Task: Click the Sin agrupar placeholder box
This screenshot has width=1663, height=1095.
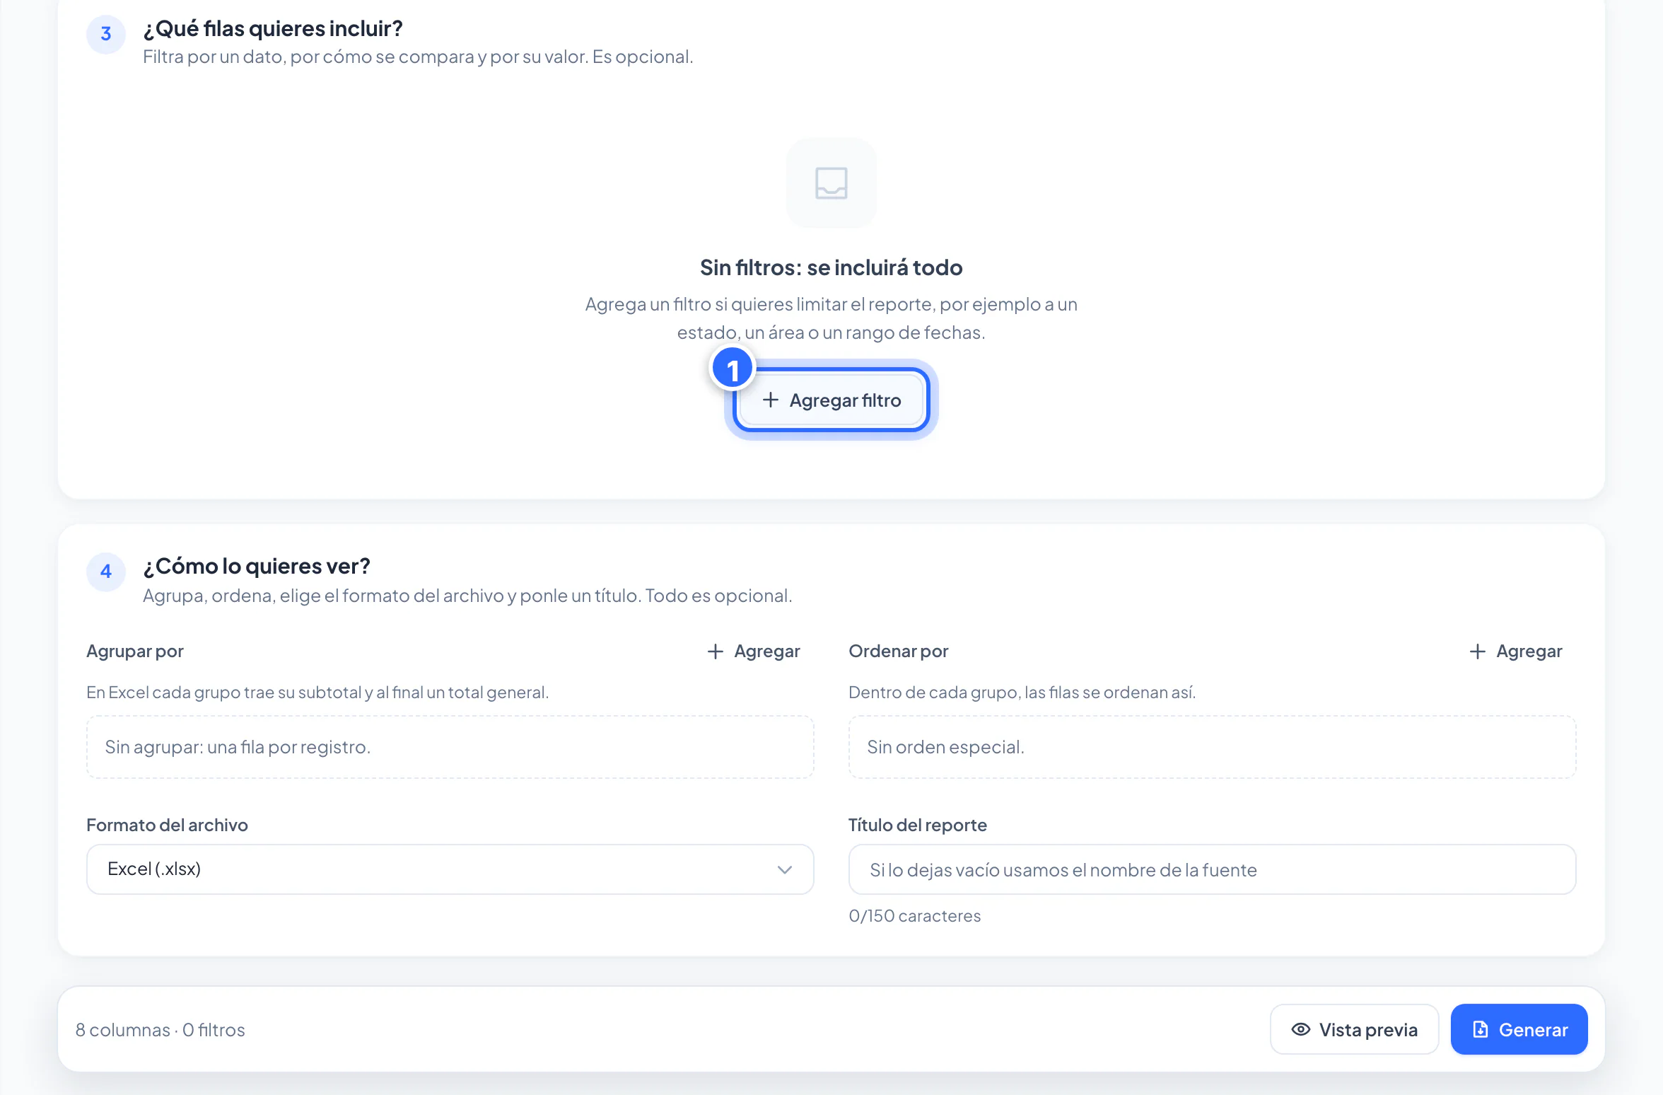Action: click(450, 747)
